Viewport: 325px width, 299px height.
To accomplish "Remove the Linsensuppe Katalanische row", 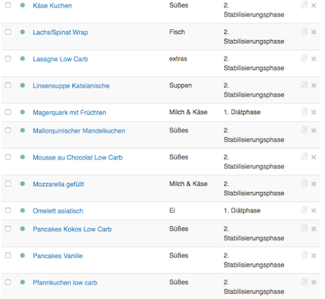I will 314,86.
